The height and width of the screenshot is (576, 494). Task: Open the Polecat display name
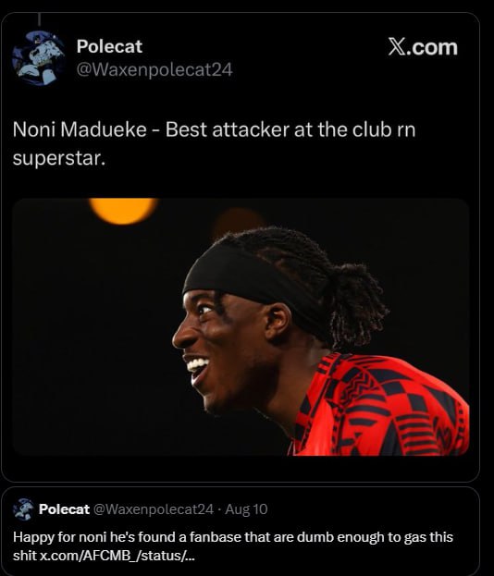tap(109, 46)
